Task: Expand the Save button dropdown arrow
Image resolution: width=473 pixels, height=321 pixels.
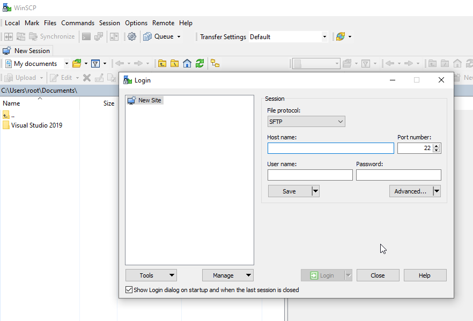Action: (x=315, y=191)
